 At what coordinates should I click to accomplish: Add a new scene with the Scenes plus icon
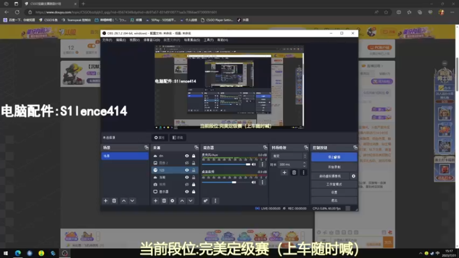[x=106, y=201]
